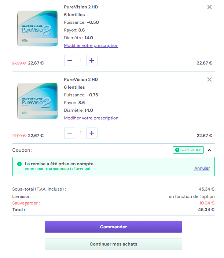This screenshot has width=224, height=258.
Task: Click Continuer mes achats
Action: pos(113,244)
